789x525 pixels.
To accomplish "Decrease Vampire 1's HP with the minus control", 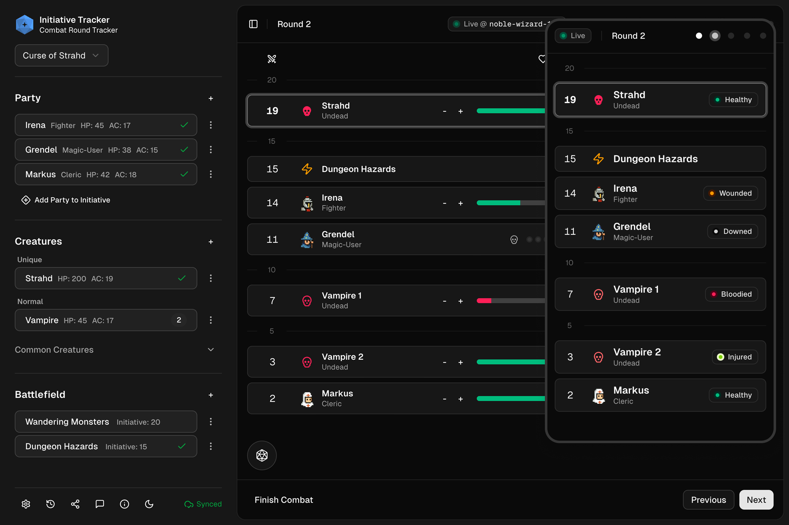I will pos(445,301).
